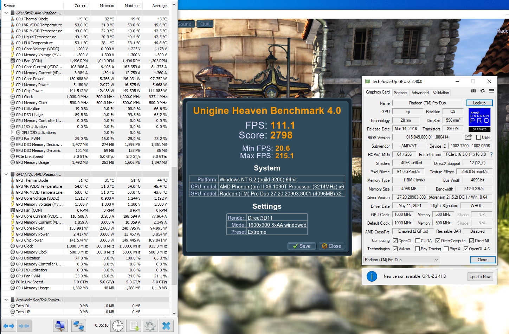Click the AMD Radeon Pro Graphics logo
Viewport: 509px width, 334px height.
(x=479, y=120)
